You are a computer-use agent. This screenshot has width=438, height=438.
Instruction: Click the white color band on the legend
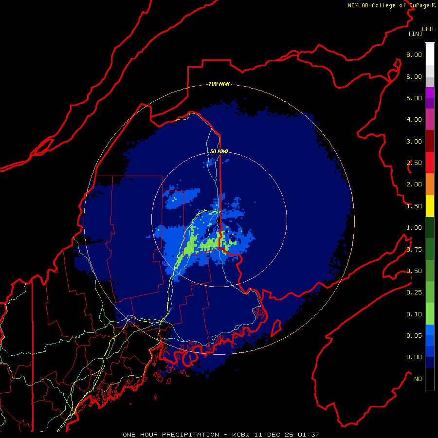pyautogui.click(x=430, y=54)
